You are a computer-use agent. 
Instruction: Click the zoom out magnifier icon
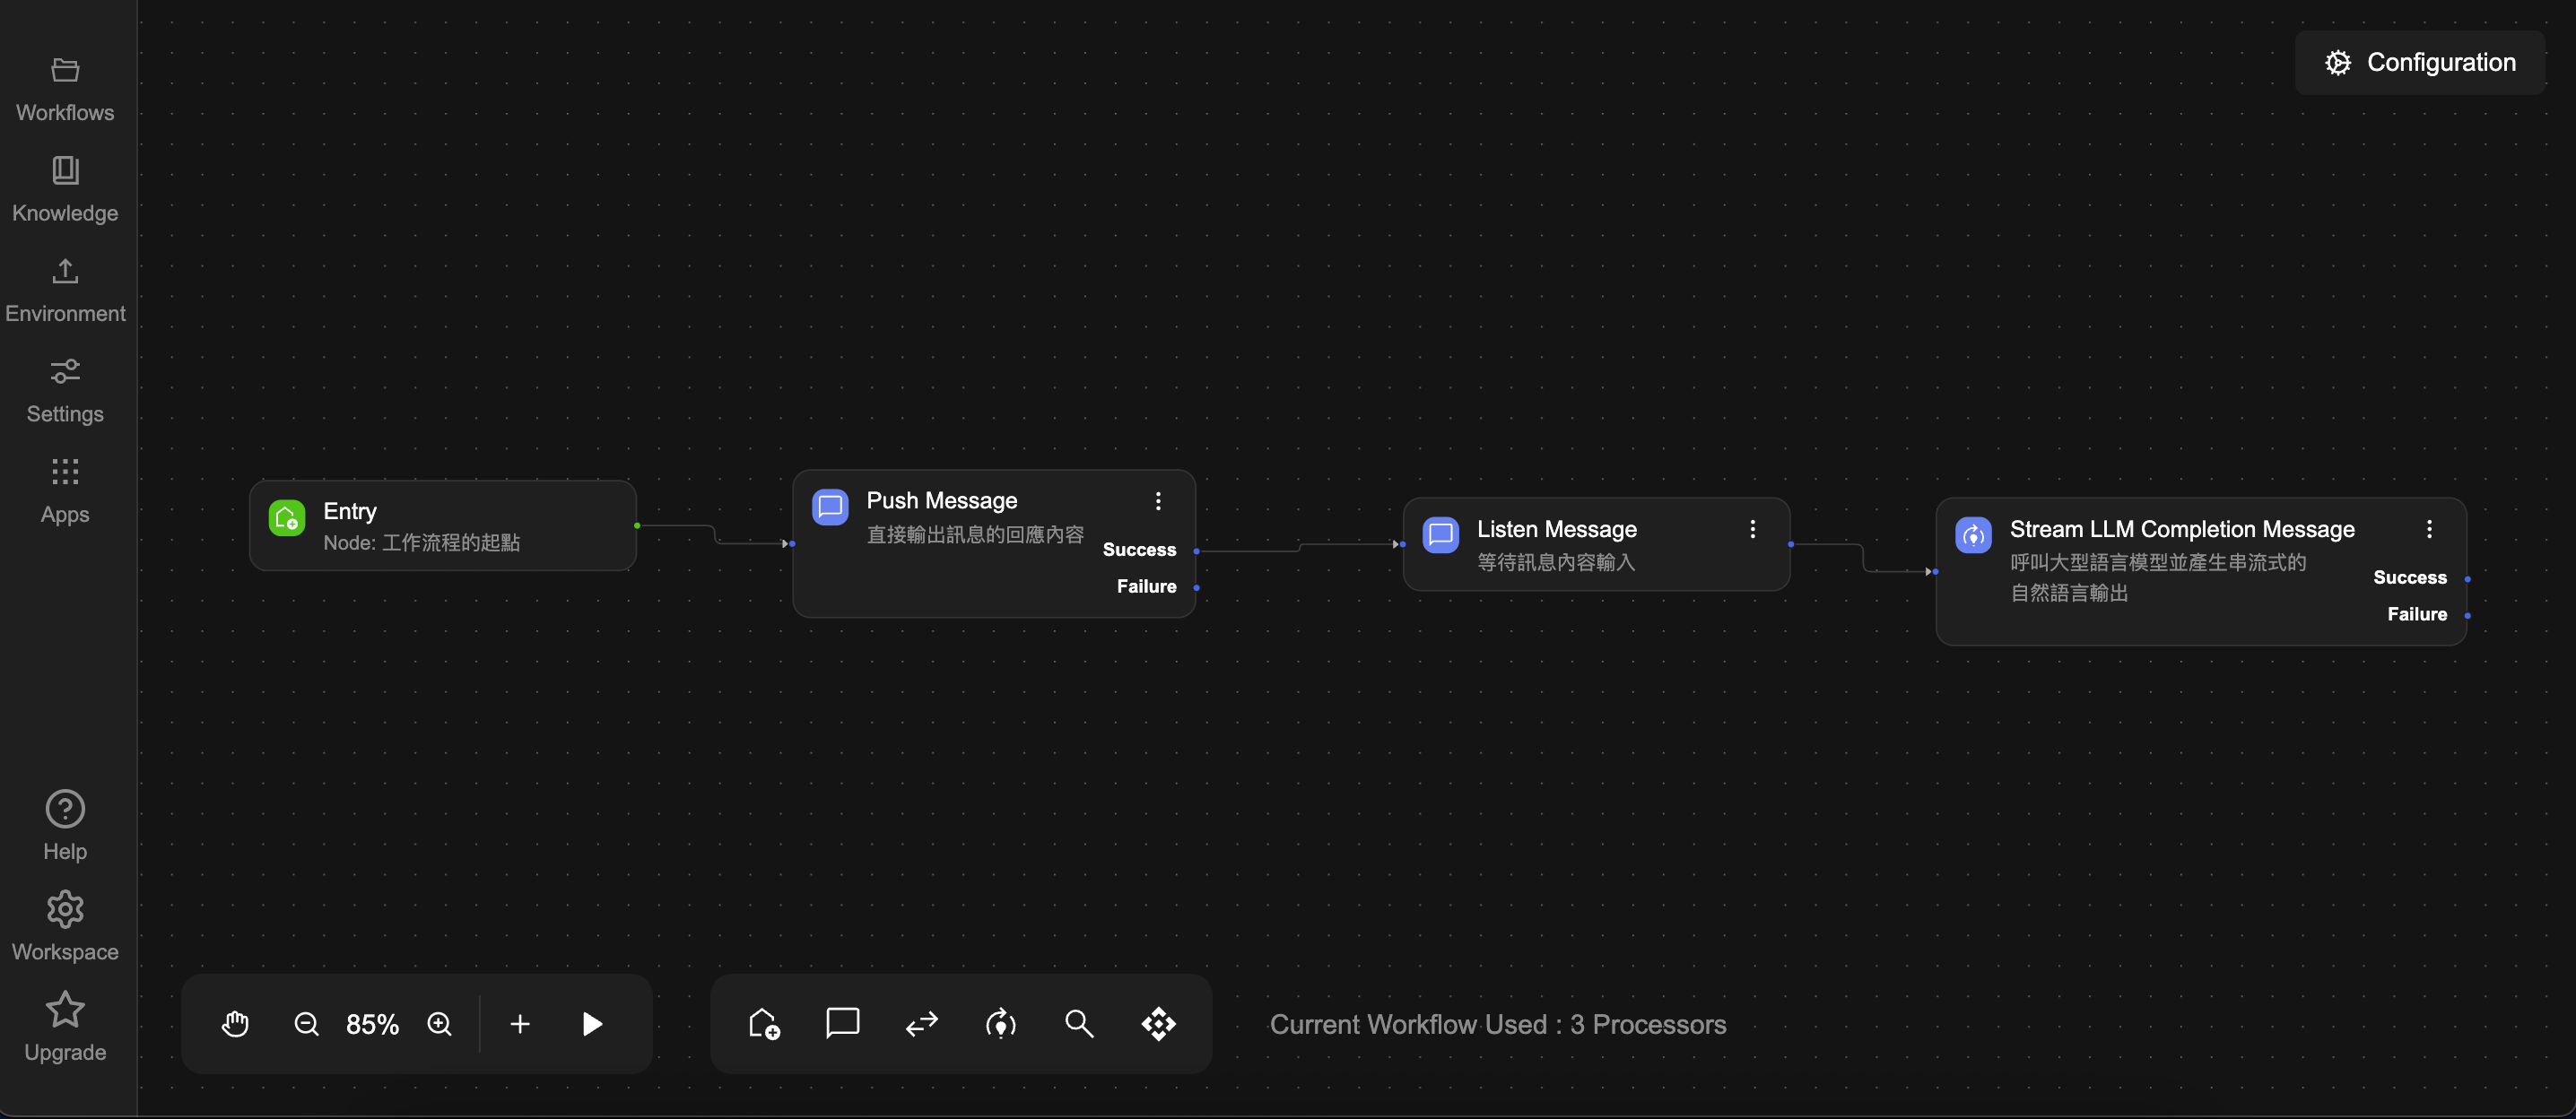tap(306, 1023)
